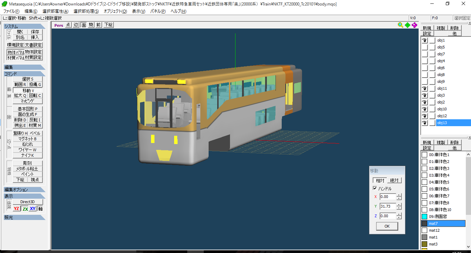Click the Direct3D display button

28,202
